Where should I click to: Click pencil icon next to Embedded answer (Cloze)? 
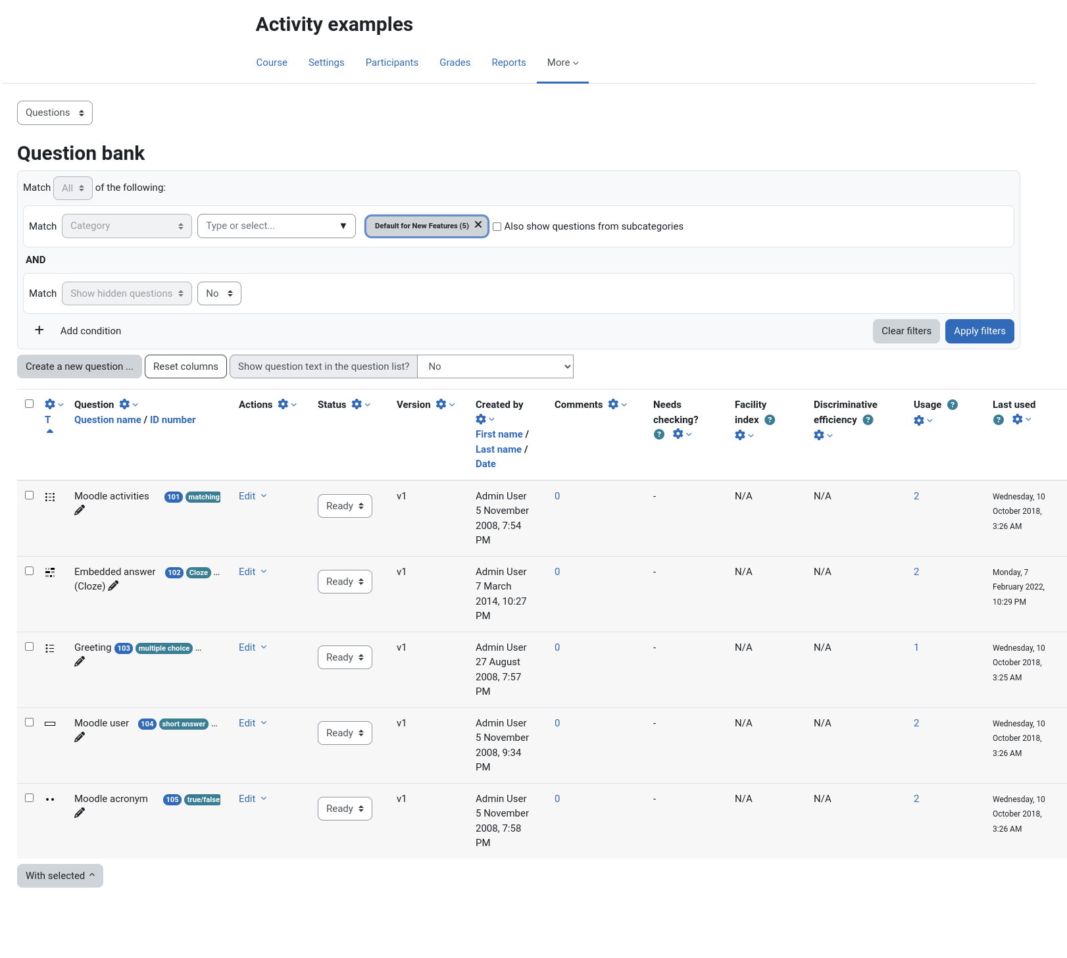click(113, 586)
